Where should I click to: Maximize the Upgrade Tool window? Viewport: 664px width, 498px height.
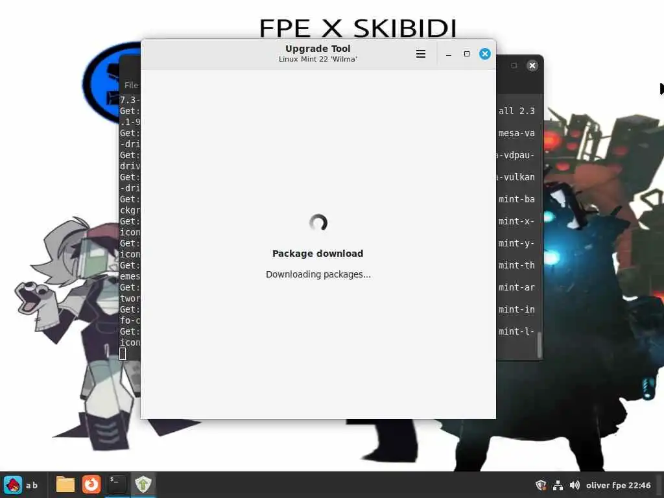click(467, 54)
